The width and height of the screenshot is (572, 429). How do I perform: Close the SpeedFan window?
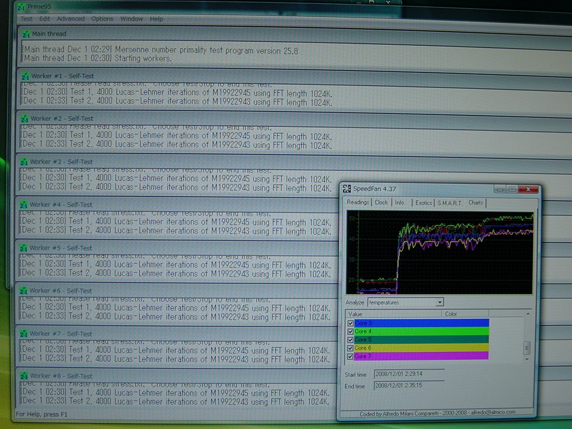tap(528, 189)
